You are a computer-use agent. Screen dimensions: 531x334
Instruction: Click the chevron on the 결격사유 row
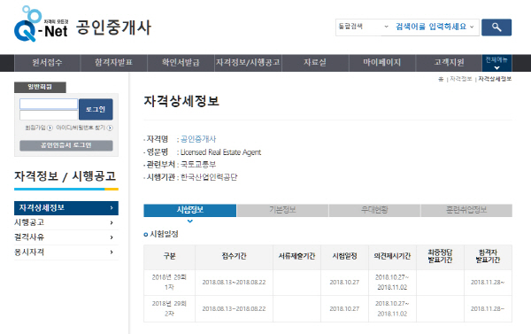click(112, 237)
